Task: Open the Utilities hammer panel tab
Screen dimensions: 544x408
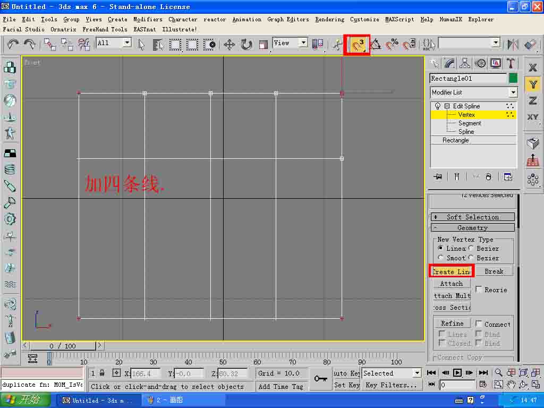Action: 511,63
